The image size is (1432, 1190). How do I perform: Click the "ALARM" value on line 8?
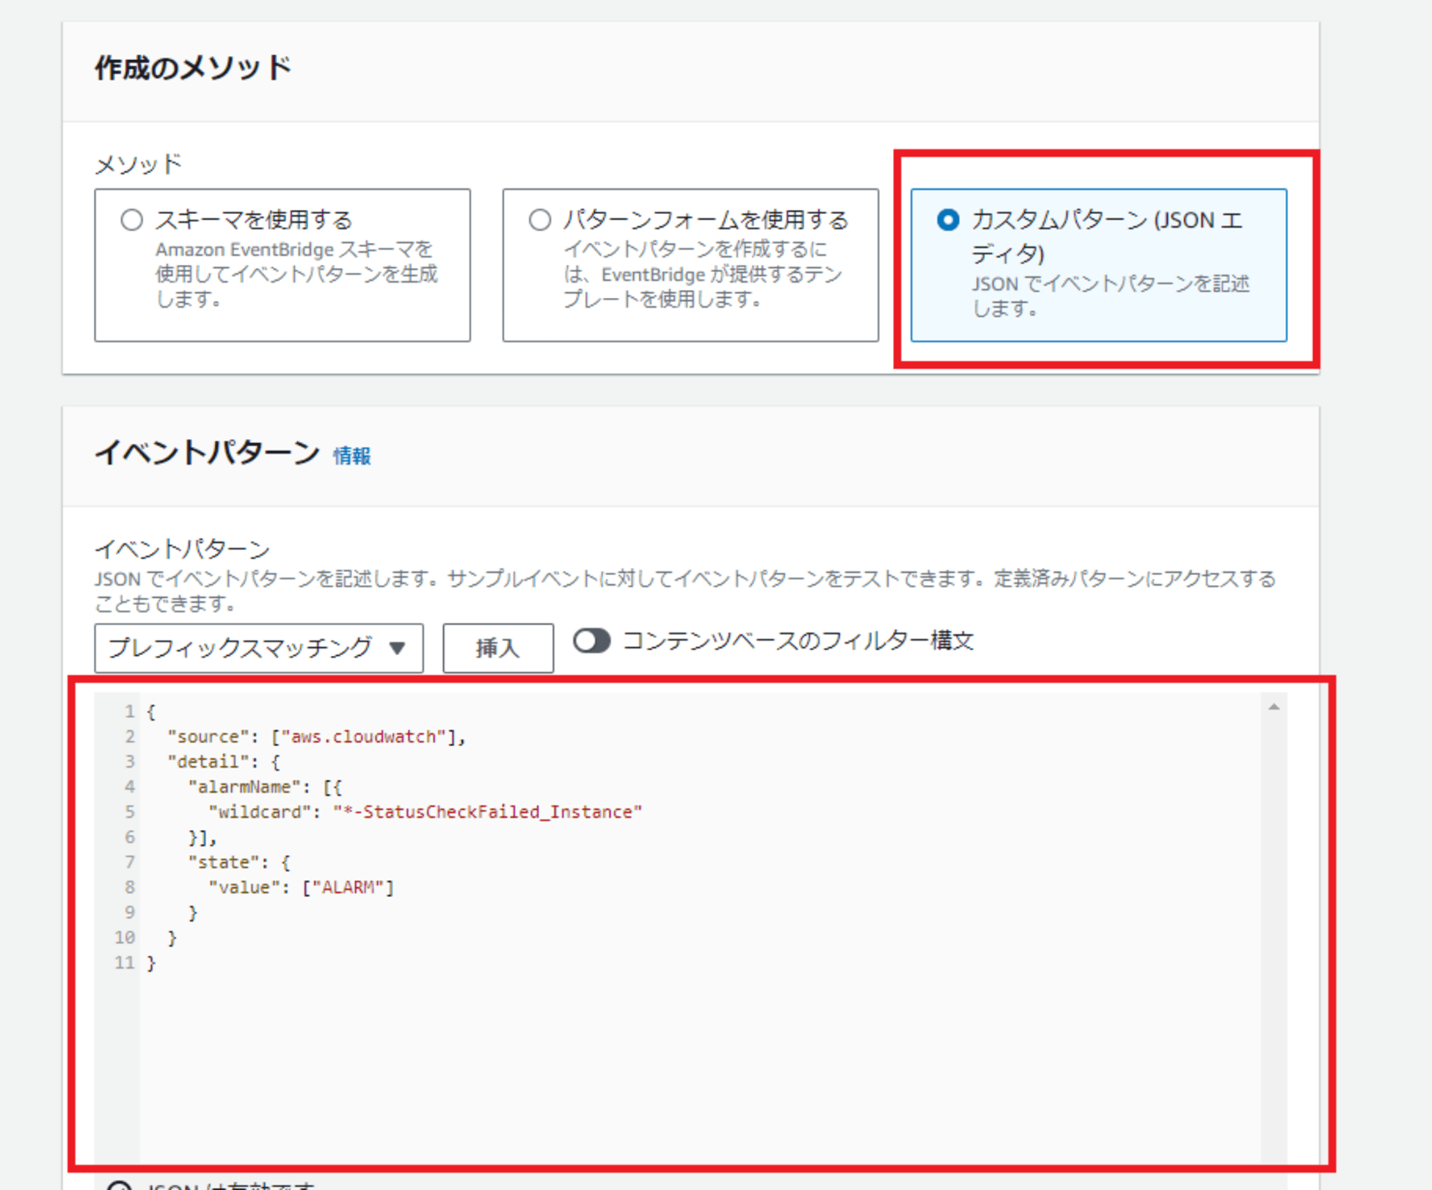tap(348, 887)
